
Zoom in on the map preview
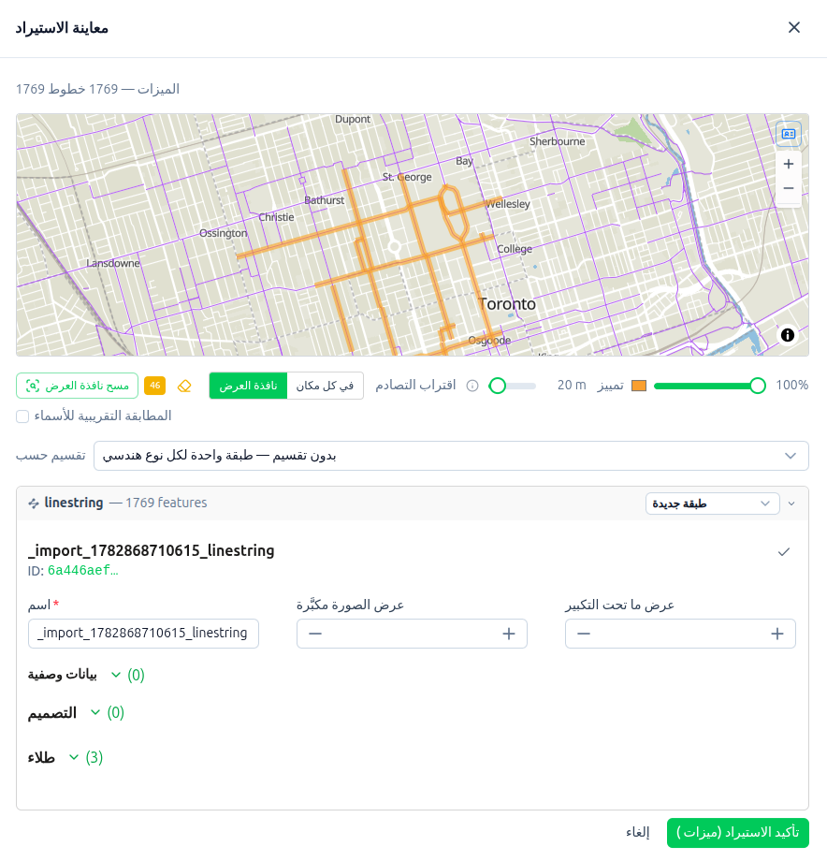(789, 164)
